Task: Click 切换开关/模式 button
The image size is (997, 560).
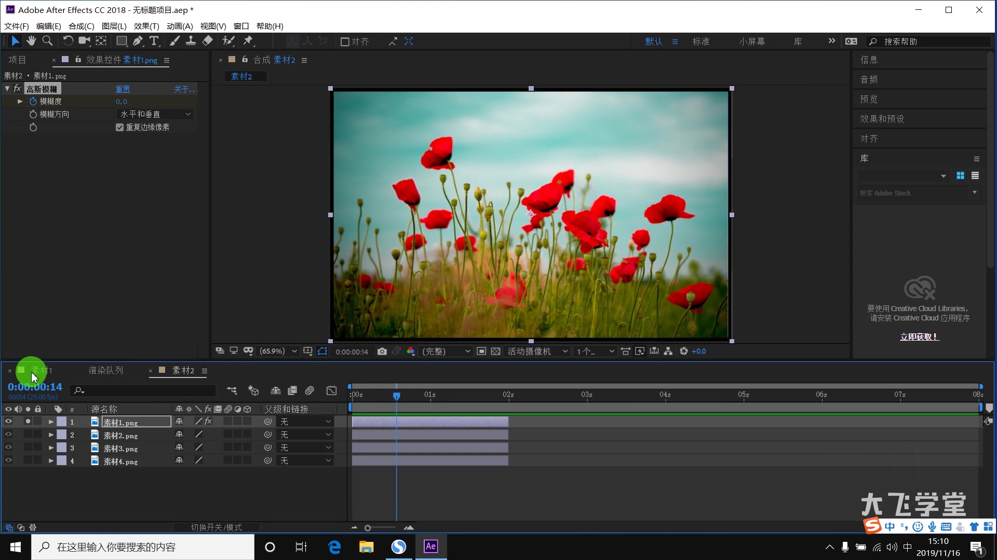Action: coord(217,527)
